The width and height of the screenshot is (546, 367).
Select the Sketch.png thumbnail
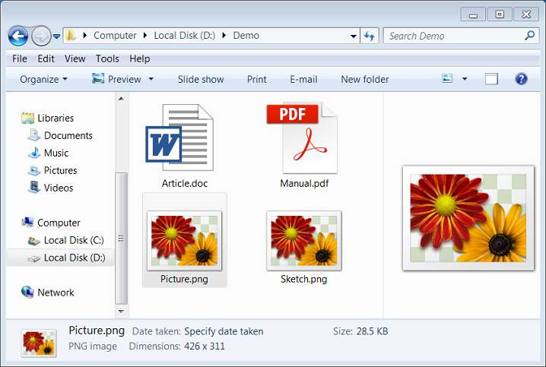click(304, 240)
